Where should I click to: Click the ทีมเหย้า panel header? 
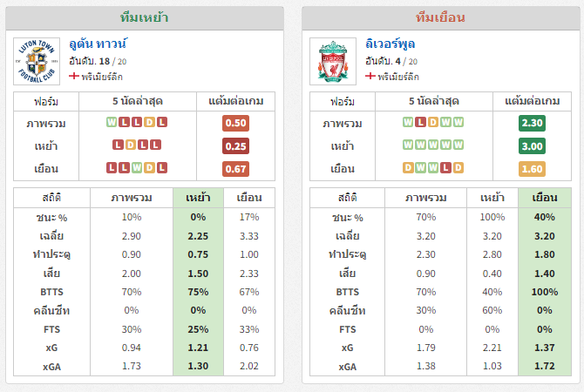click(x=145, y=18)
